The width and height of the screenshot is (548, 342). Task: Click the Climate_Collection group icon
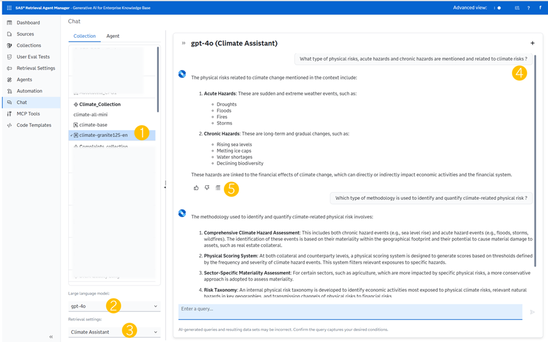tap(75, 104)
